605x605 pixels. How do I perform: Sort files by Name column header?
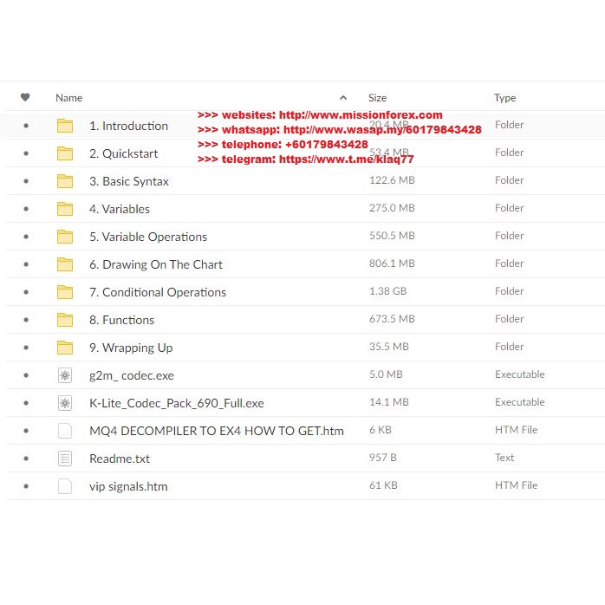point(69,98)
